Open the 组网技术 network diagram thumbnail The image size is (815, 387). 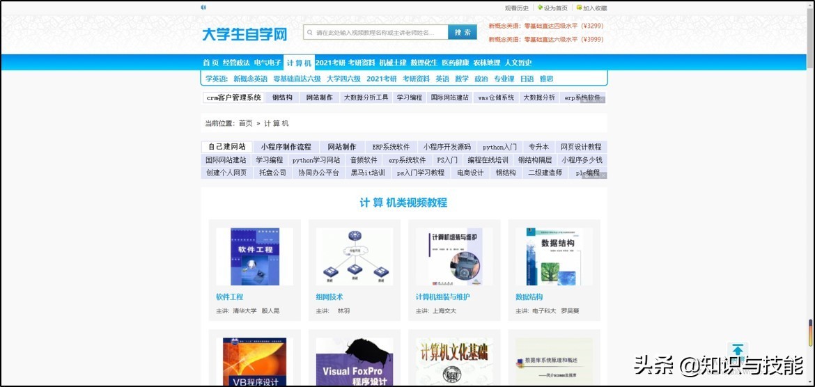355,256
